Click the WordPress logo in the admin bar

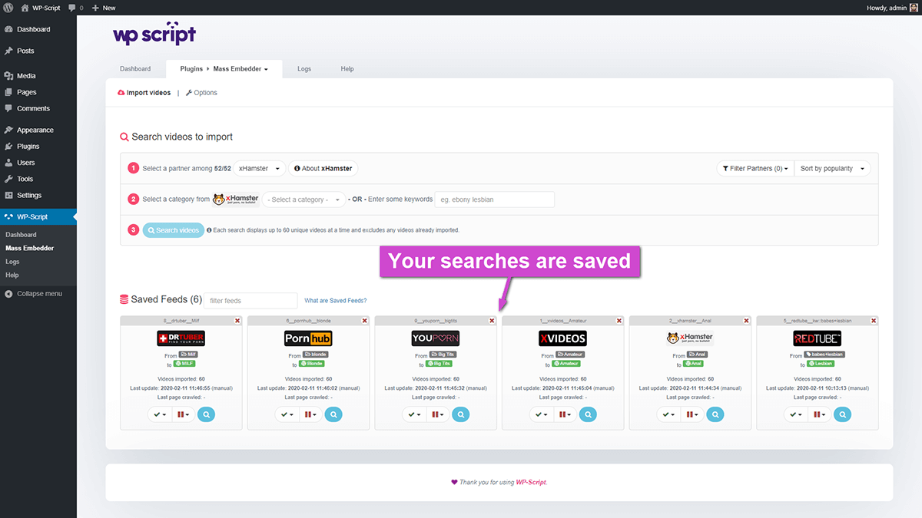tap(8, 8)
